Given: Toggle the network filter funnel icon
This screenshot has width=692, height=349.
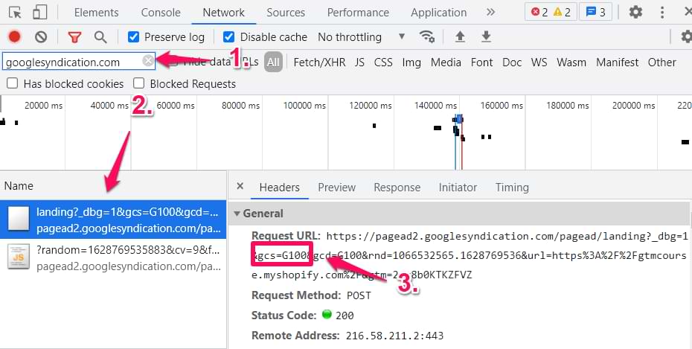Looking at the screenshot, I should pos(74,37).
